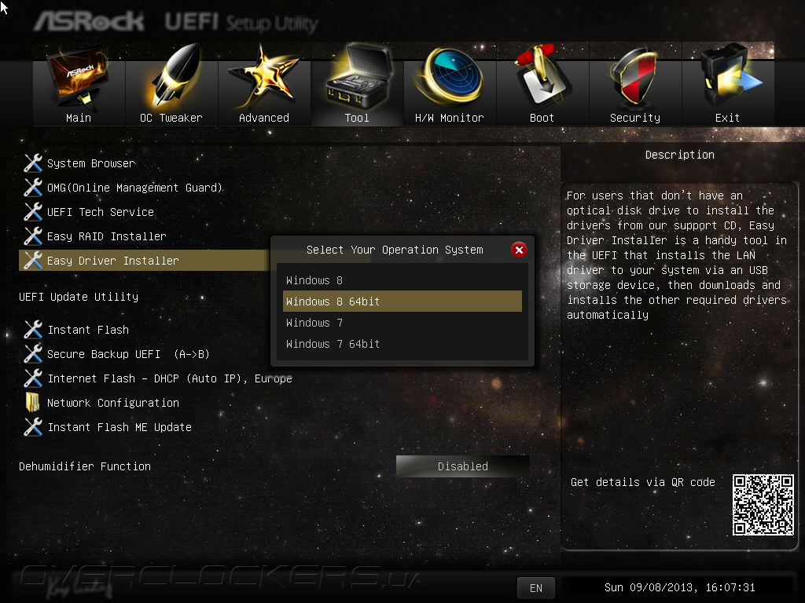The height and width of the screenshot is (603, 805).
Task: Switch to the Security tab label
Action: [635, 118]
